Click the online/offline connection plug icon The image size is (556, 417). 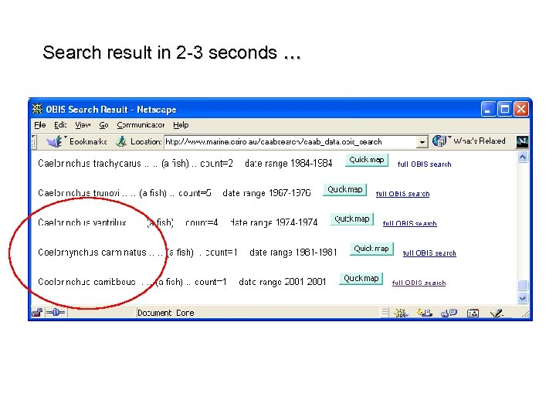(x=56, y=313)
